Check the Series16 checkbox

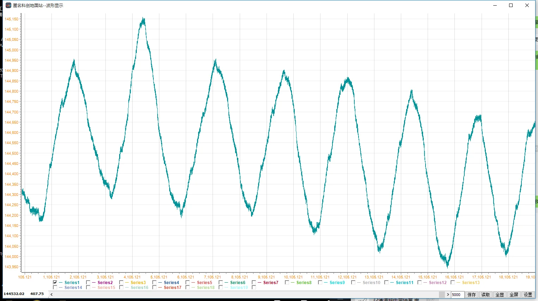[121, 288]
